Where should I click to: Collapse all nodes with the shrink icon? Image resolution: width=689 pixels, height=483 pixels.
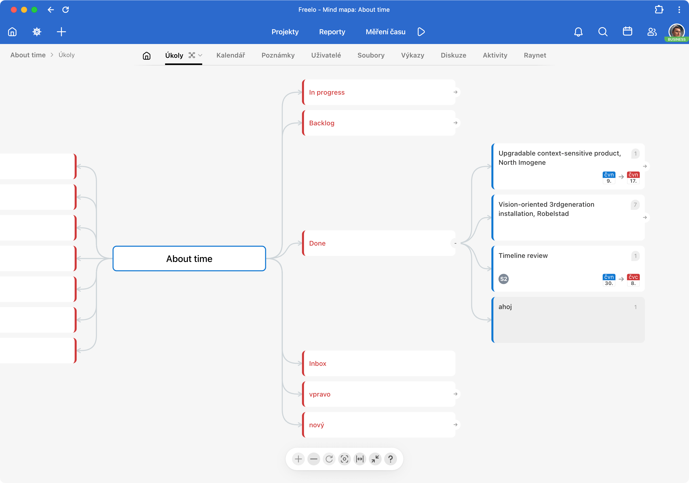tap(375, 459)
